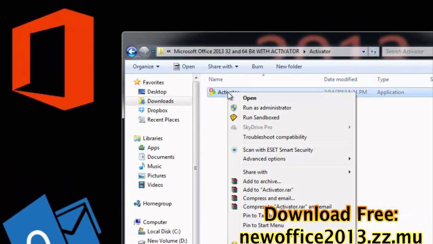Click Microsoft Office 2013 folder in address path
433x244 pixels.
pos(236,52)
